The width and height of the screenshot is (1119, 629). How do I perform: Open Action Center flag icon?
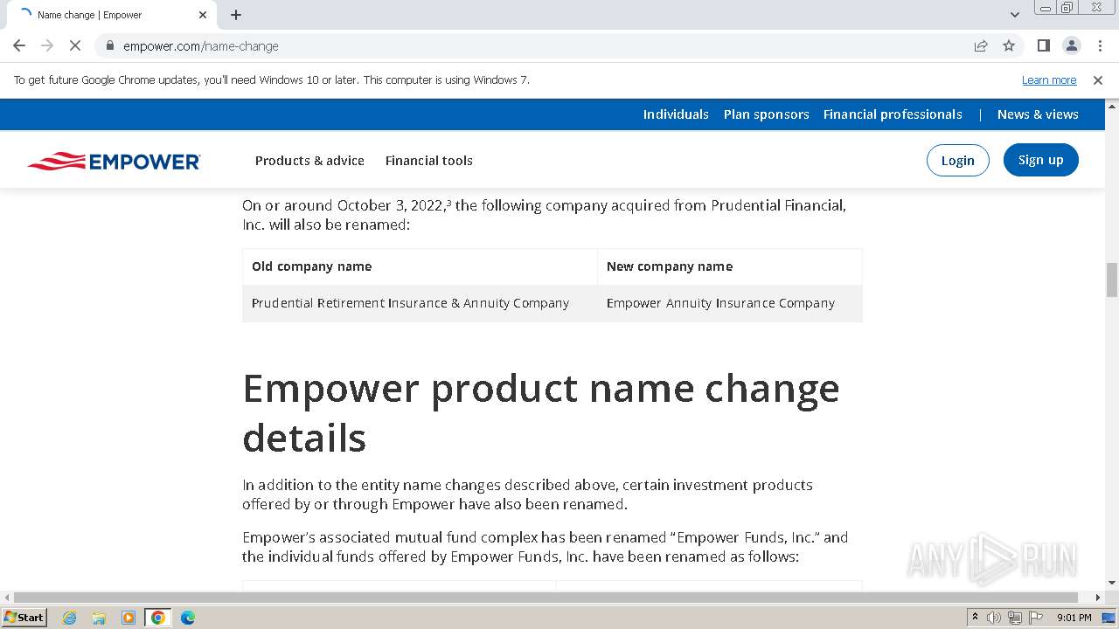[x=1035, y=618]
